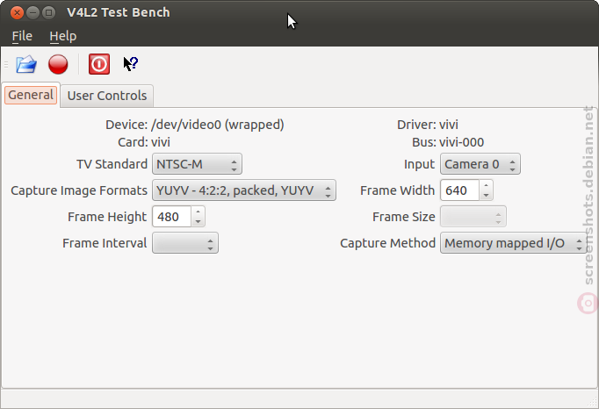Open the Frame Interval dropdown

(185, 243)
